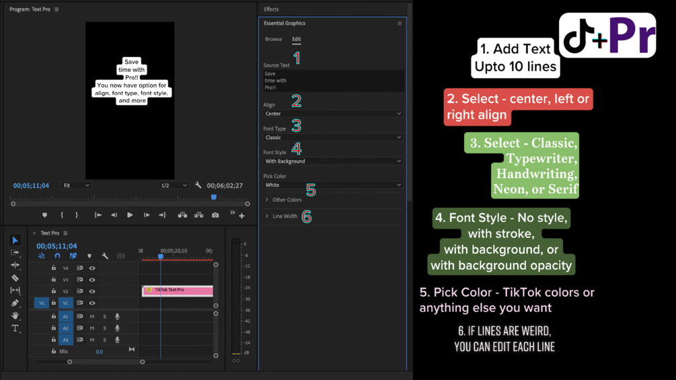Click the timeline ruler playhead

161,256
